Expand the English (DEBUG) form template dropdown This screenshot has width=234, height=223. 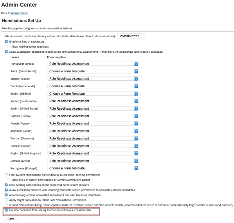click(93, 94)
